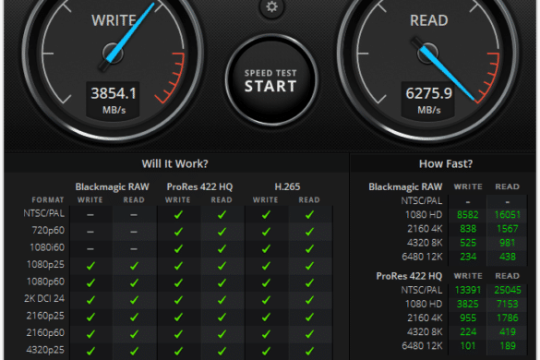Click 720p60 row ProRes 422 HQ write checkmark

[x=178, y=232]
